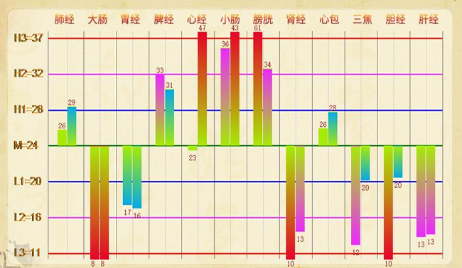The height and width of the screenshot is (268, 462).
Task: Click the 肾经 magenta bar labeled 13
Action: tap(300, 189)
